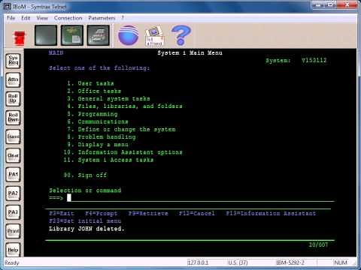Click the NUM status bar indicator

341,262
